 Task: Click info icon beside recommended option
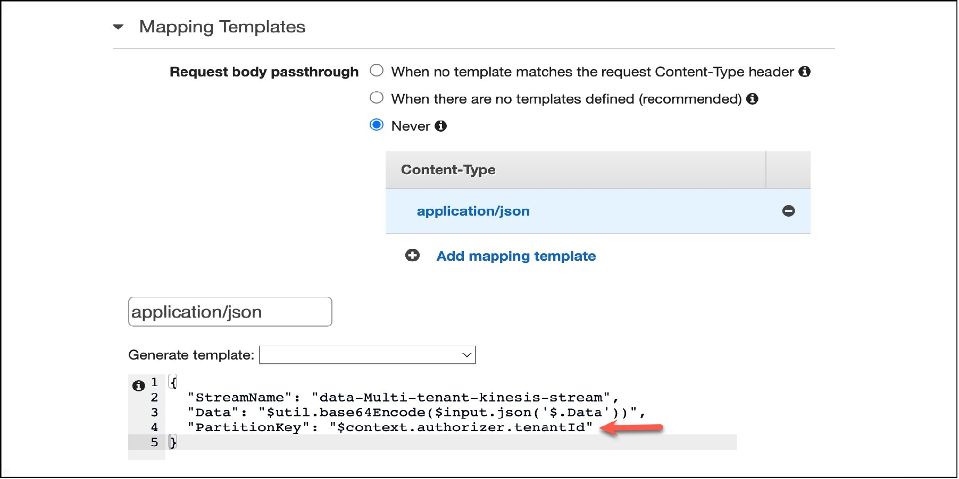point(752,99)
